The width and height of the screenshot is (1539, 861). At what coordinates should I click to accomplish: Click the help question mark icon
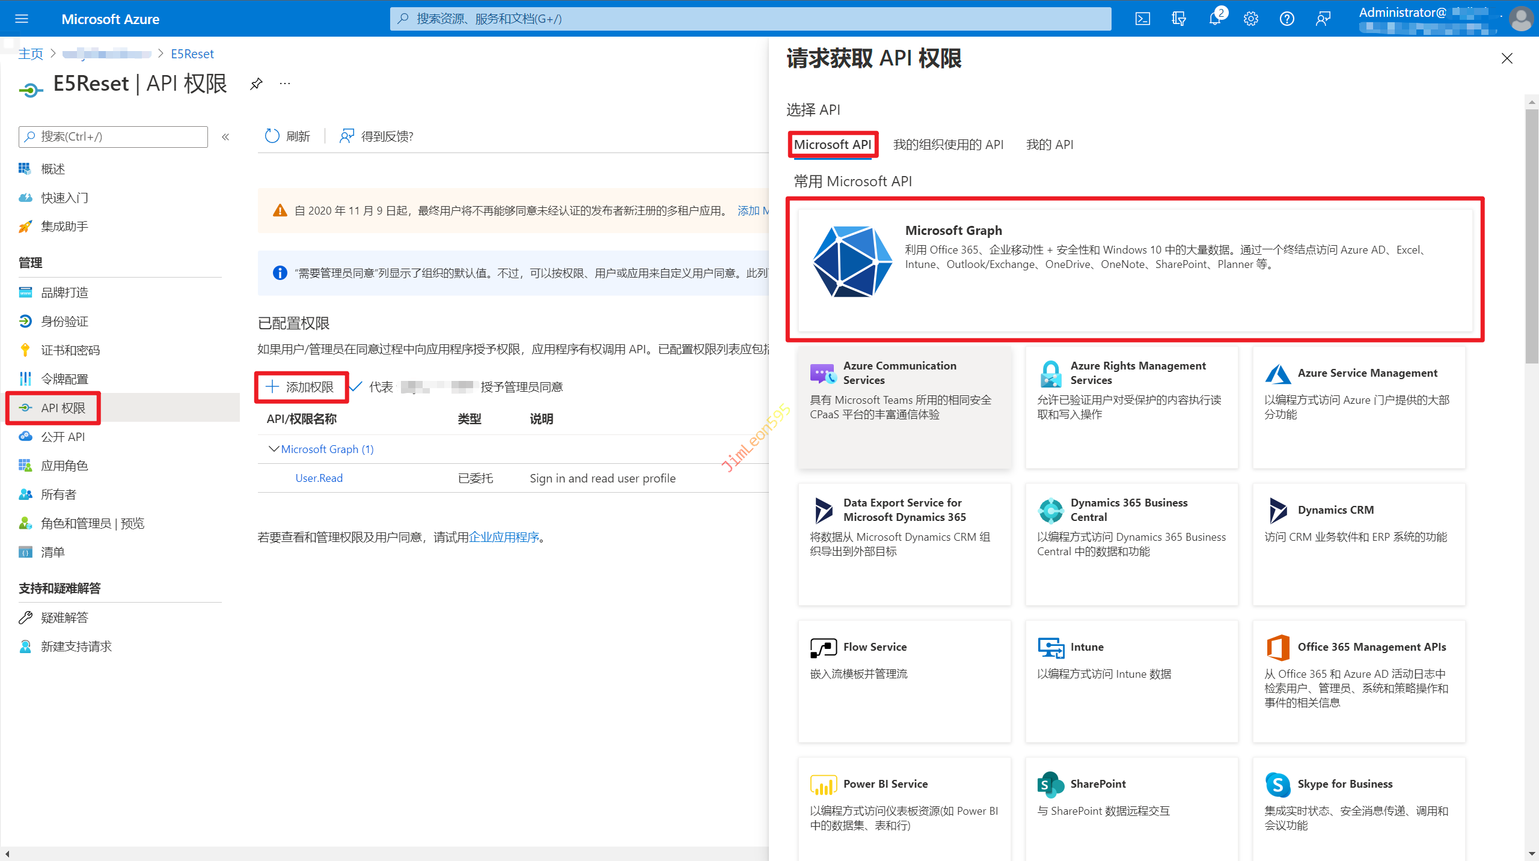coord(1287,19)
